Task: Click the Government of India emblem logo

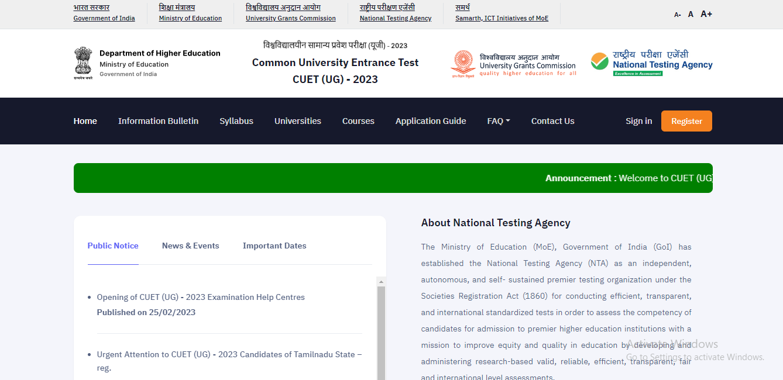Action: [83, 63]
